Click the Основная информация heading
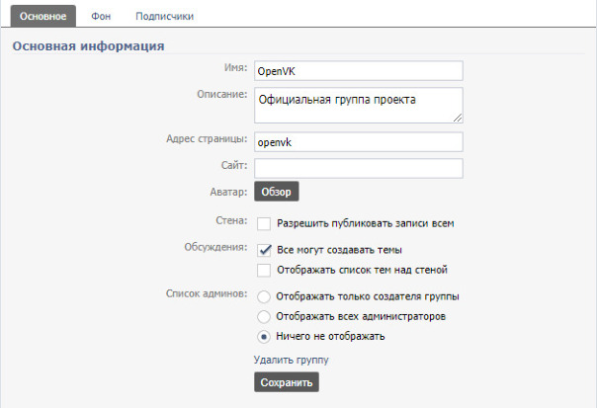This screenshot has height=408, width=597. (x=88, y=46)
